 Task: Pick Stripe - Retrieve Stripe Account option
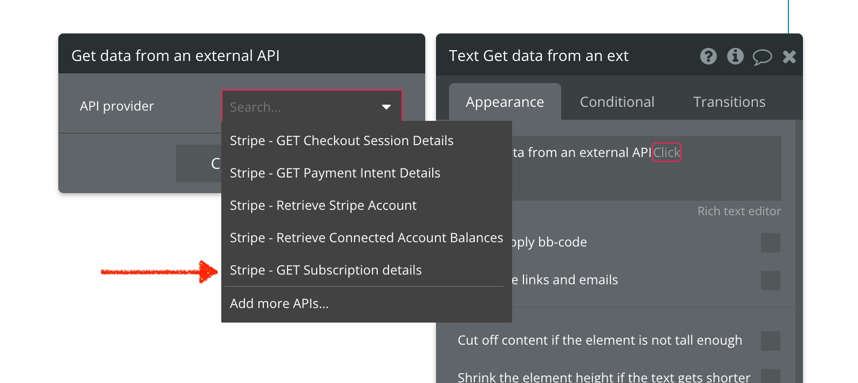pos(323,206)
